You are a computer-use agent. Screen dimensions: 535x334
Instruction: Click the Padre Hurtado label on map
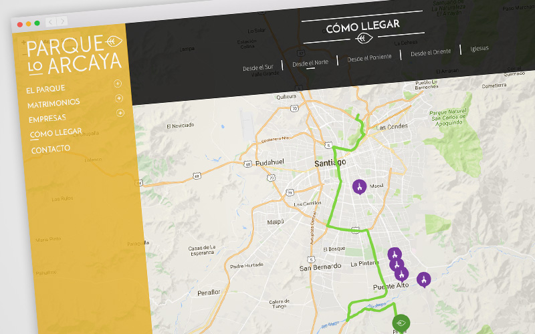246,265
